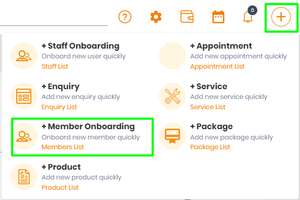Select + Appointment menu entry
This screenshot has height=200, width=300.
point(221,46)
